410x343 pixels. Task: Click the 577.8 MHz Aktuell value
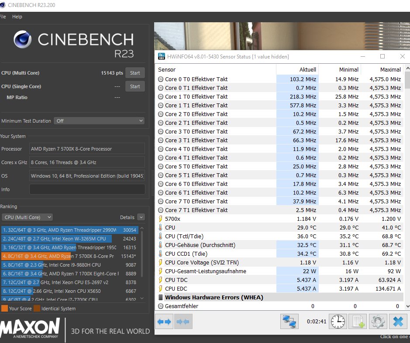(x=303, y=105)
